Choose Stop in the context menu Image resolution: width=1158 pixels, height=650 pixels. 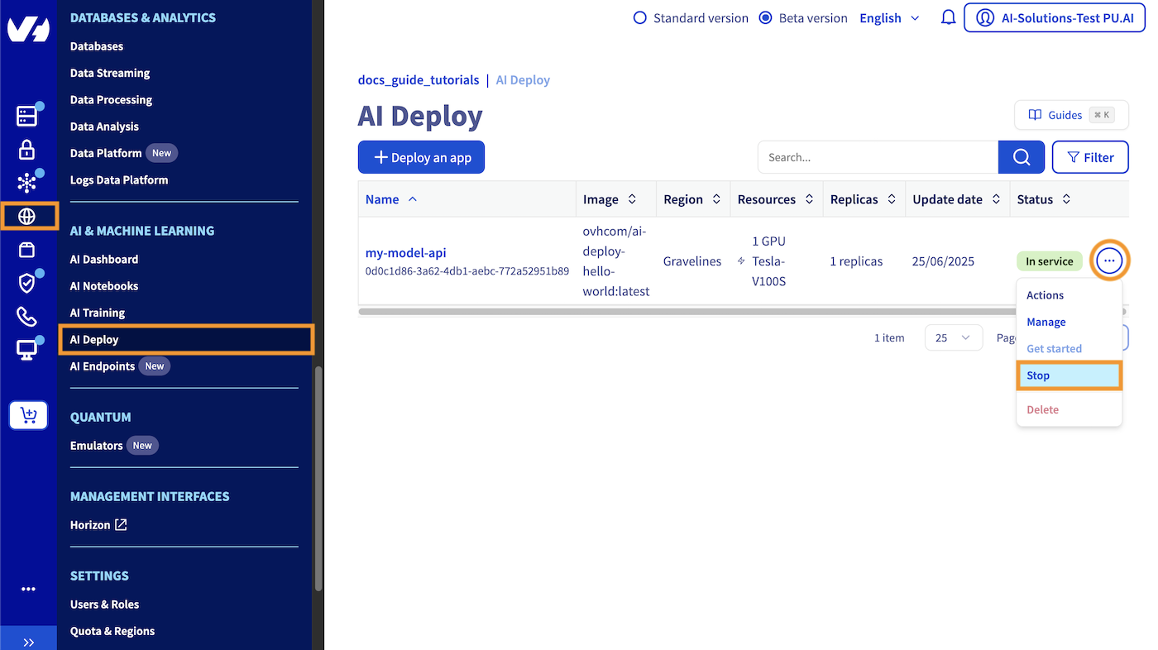click(1068, 375)
